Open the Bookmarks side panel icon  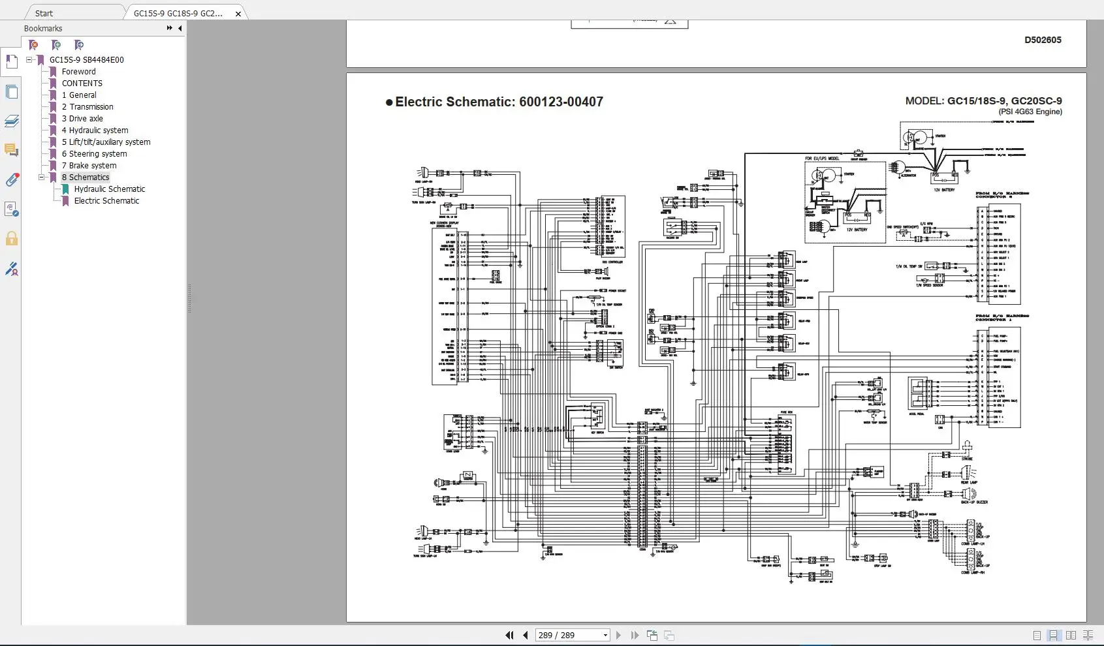(11, 62)
